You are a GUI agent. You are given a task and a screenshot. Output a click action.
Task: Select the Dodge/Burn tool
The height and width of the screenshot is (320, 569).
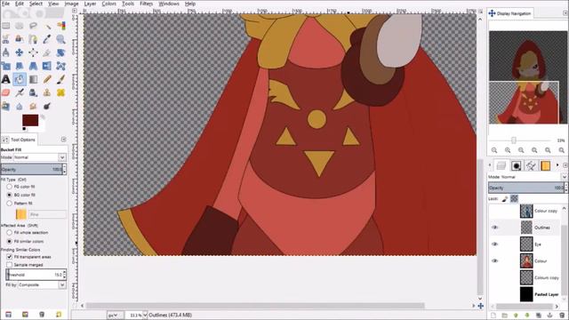pyautogui.click(x=47, y=106)
